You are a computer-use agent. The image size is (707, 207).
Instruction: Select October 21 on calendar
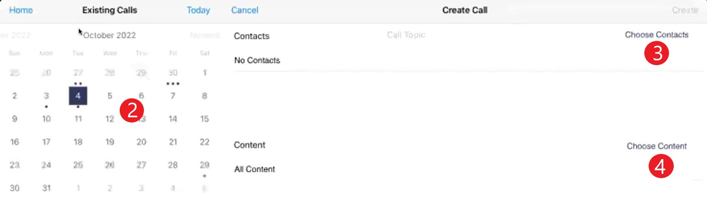[173, 142]
